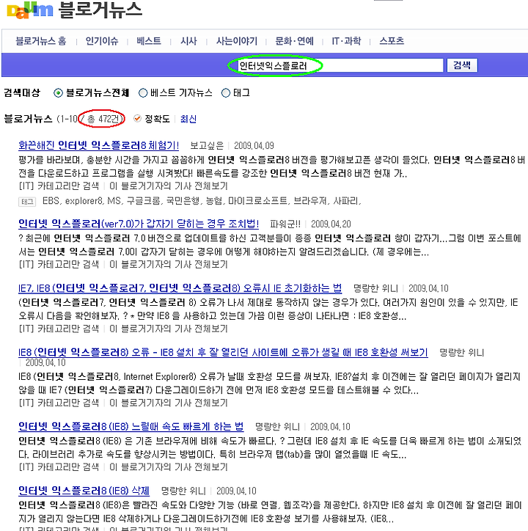The height and width of the screenshot is (531, 528).
Task: Select 베스트 기자뉴스 radio option
Action: pyautogui.click(x=143, y=93)
